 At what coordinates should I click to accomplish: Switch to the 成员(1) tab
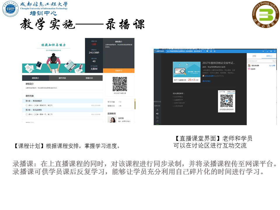(269, 56)
